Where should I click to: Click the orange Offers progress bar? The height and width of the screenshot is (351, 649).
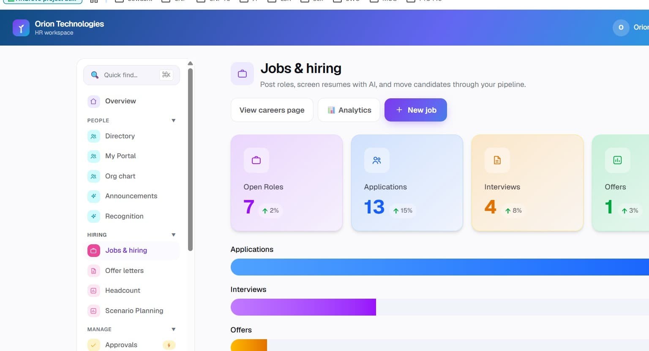point(249,345)
